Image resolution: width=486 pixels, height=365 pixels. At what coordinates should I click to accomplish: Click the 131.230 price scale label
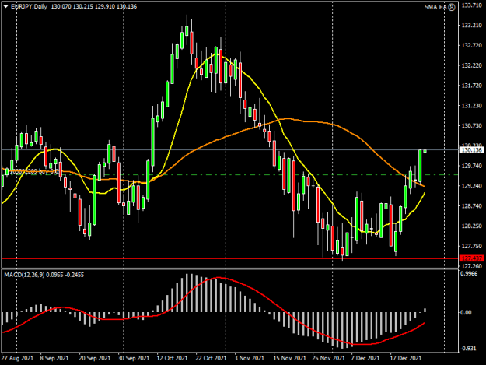472,106
